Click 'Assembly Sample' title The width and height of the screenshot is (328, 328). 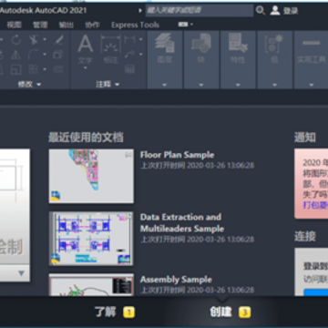[x=176, y=280]
